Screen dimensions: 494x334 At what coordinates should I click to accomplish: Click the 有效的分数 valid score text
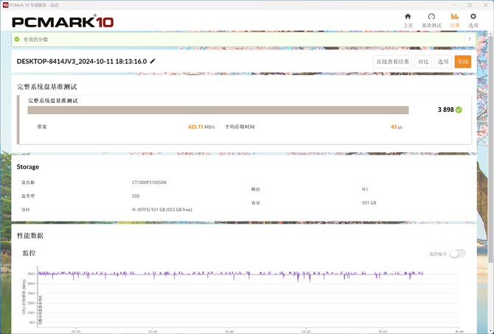(35, 39)
